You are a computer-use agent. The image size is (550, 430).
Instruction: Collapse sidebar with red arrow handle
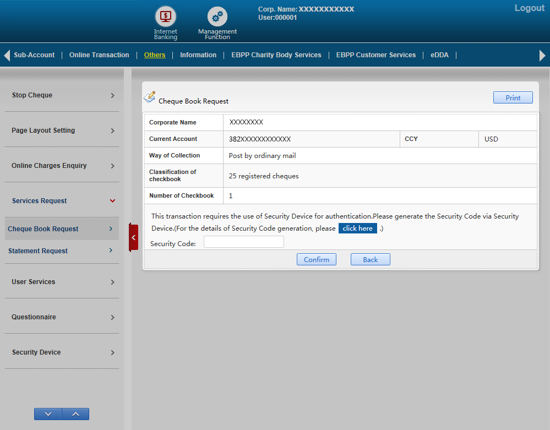133,237
